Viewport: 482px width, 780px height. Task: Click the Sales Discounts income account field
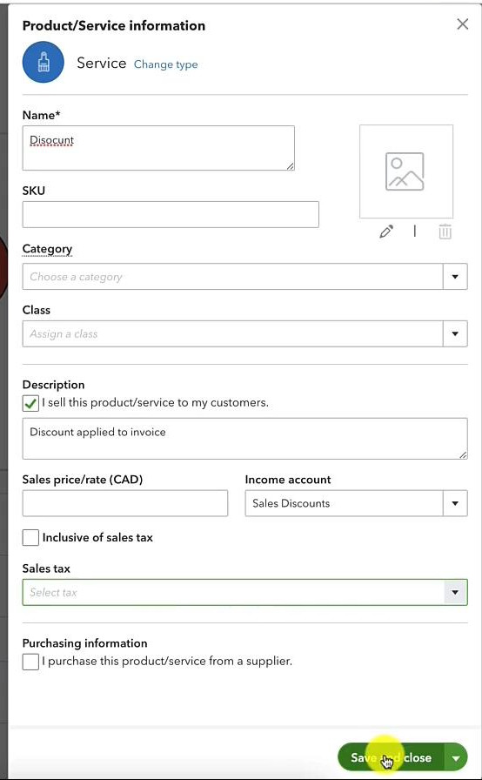(x=344, y=503)
